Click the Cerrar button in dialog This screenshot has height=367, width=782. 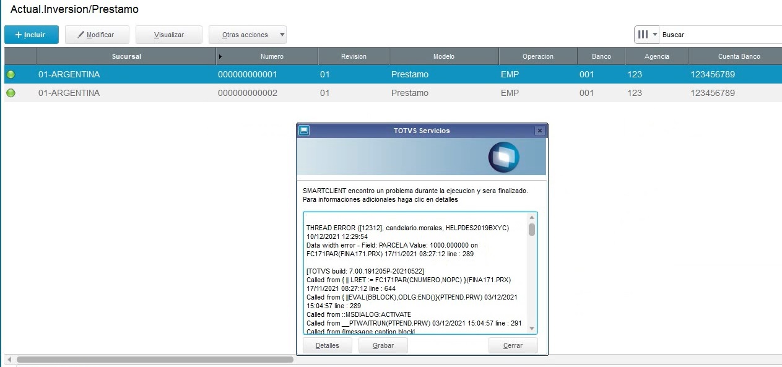coord(513,345)
